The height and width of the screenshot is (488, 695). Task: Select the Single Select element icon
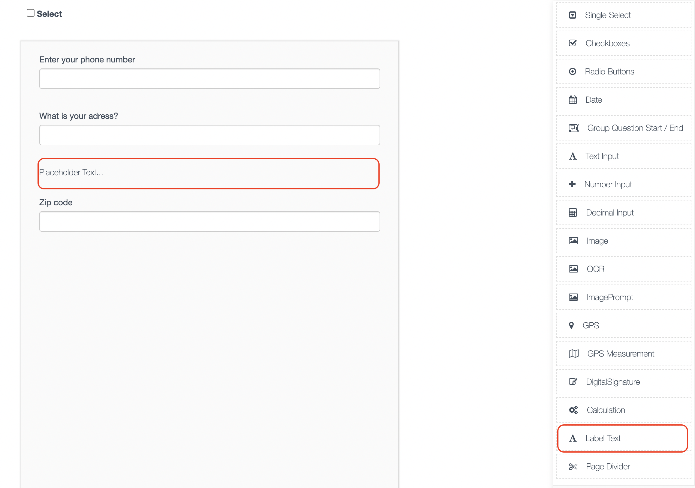(x=573, y=14)
